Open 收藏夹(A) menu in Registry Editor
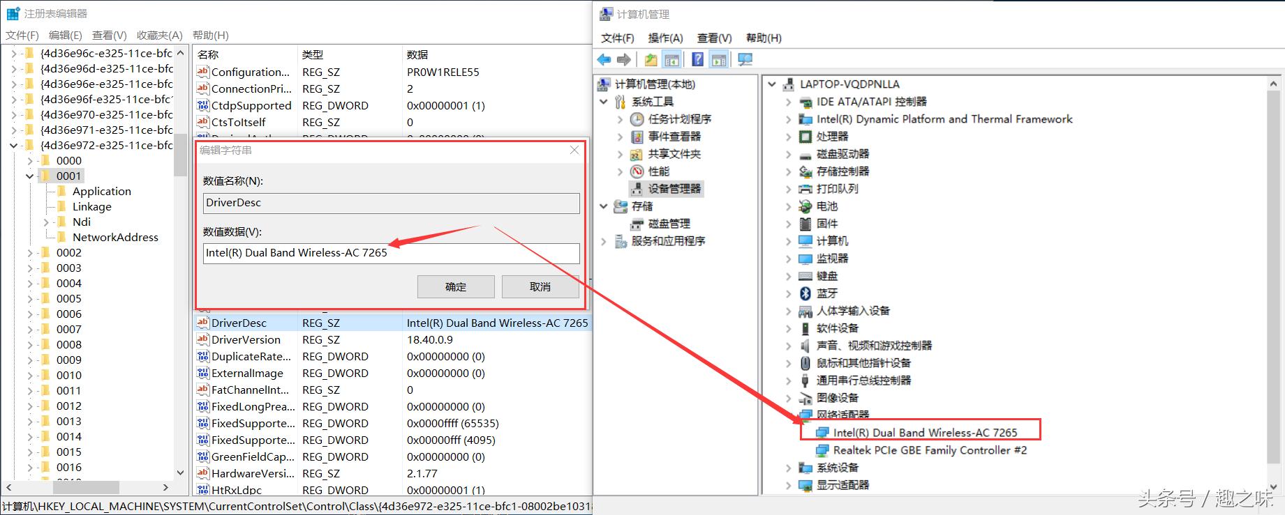Screen dimensions: 1285x515 [x=159, y=35]
